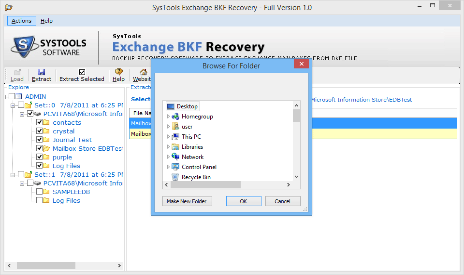Open the Help menu in menu bar

pos(46,21)
